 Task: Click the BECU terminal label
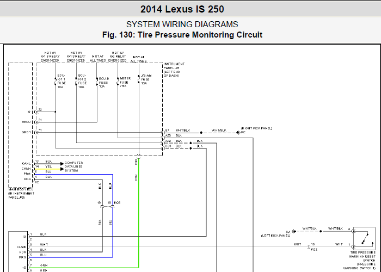(x=26, y=122)
